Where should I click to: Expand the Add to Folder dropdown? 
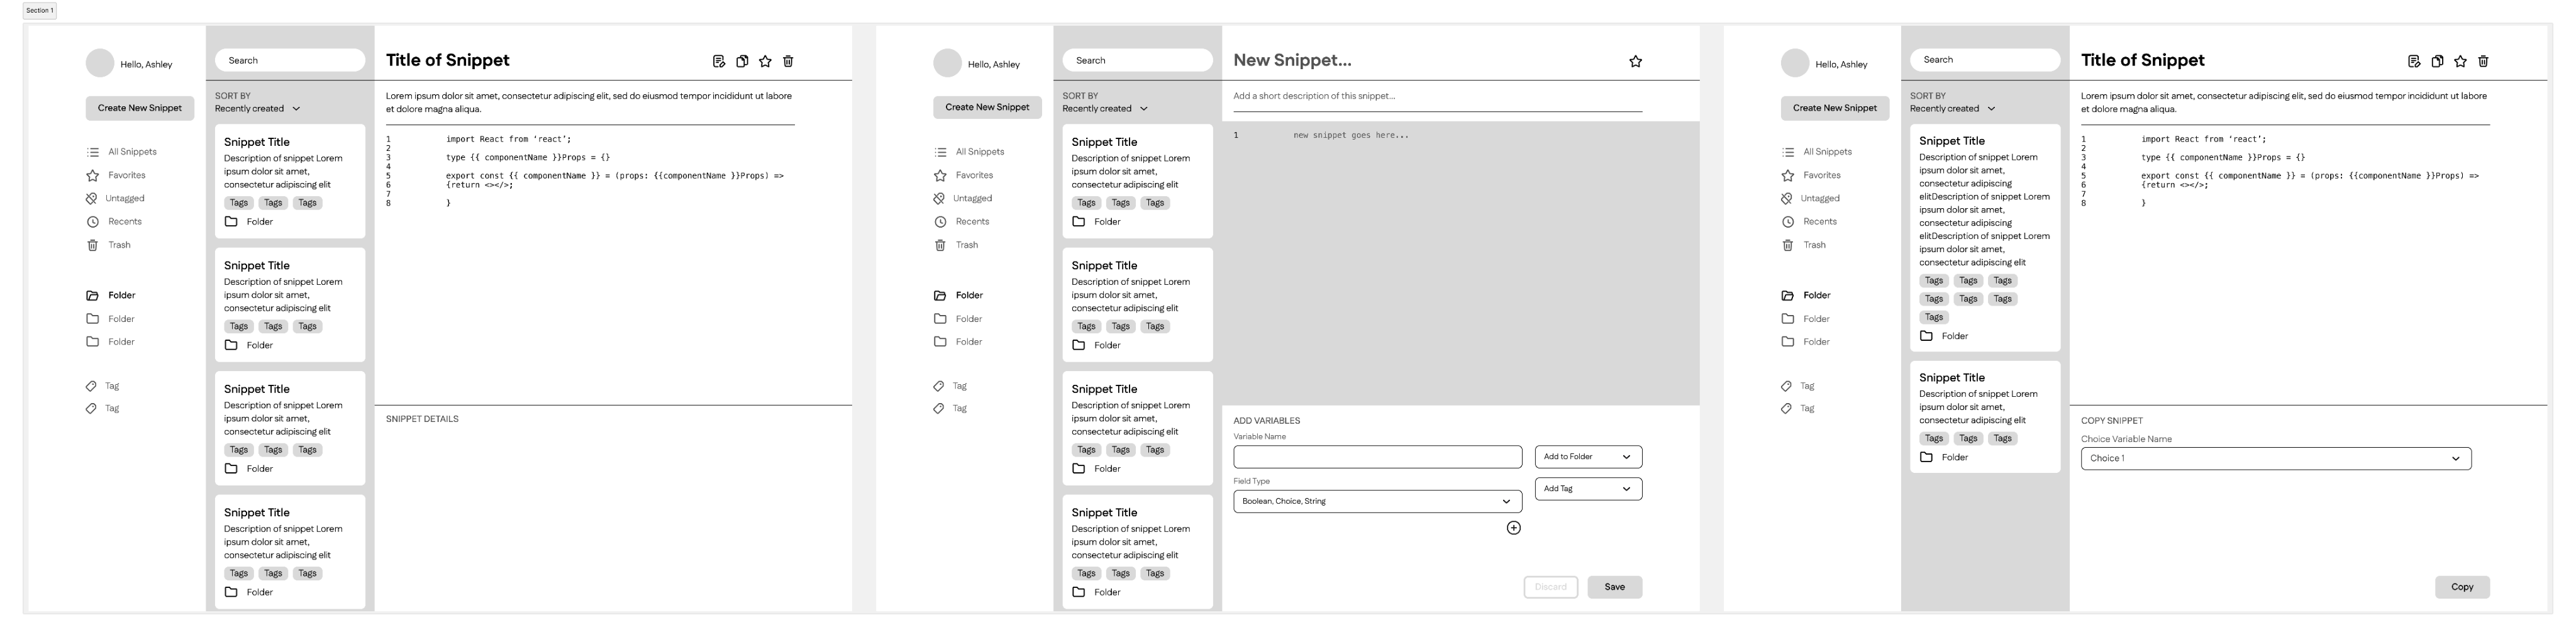[1588, 457]
